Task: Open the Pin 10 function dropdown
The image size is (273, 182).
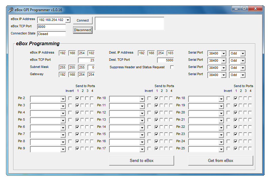Action: pos(142,99)
